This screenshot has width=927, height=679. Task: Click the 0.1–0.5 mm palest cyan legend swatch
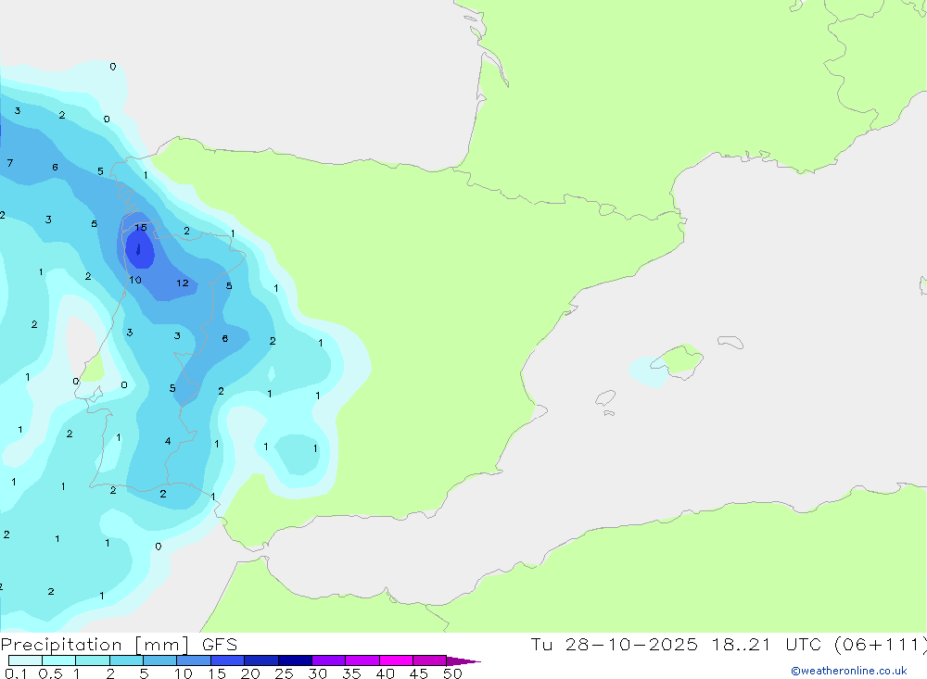click(25, 660)
